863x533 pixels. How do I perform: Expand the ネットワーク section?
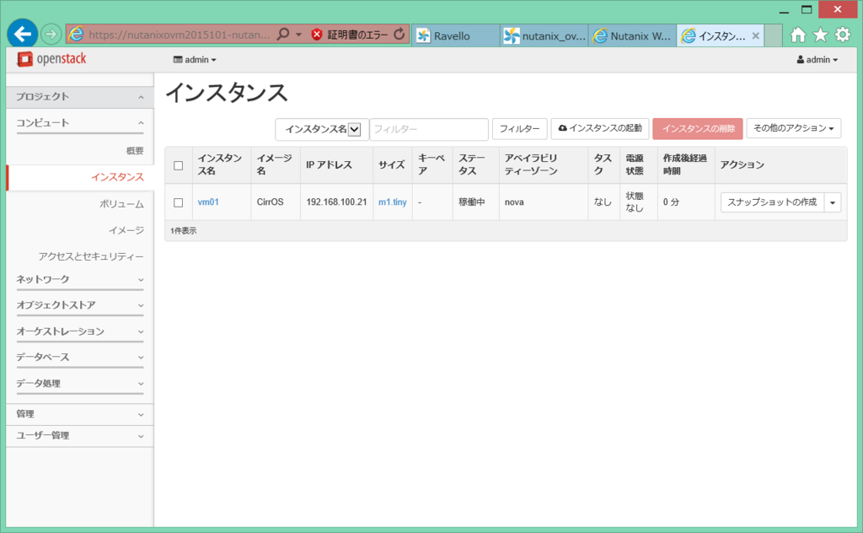(80, 280)
